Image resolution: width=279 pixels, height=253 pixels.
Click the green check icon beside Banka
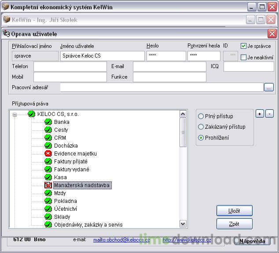click(48, 122)
